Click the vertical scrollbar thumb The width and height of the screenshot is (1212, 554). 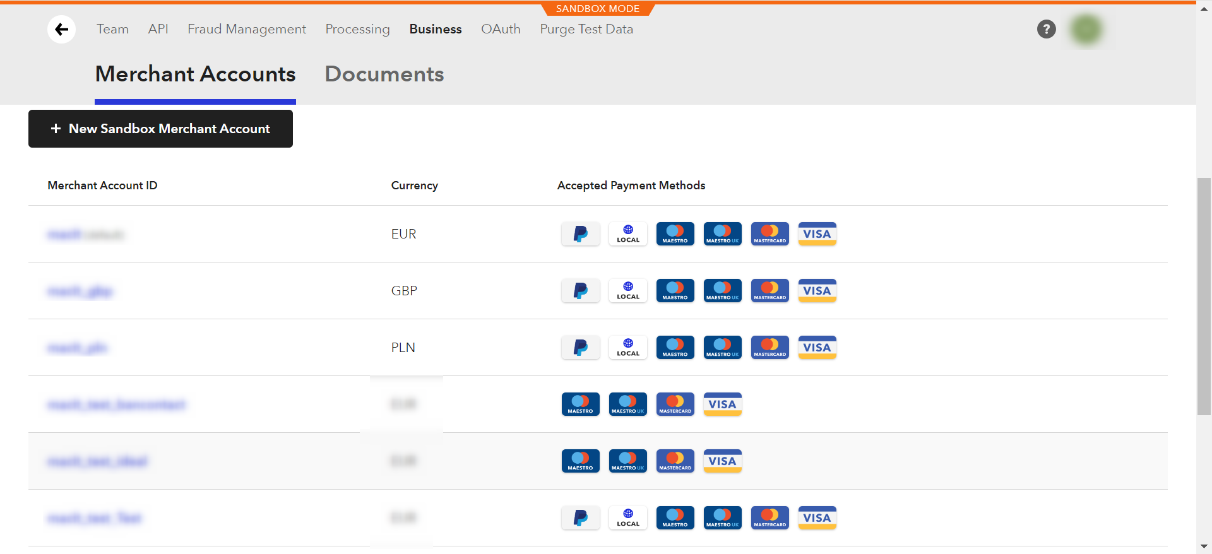(1204, 297)
